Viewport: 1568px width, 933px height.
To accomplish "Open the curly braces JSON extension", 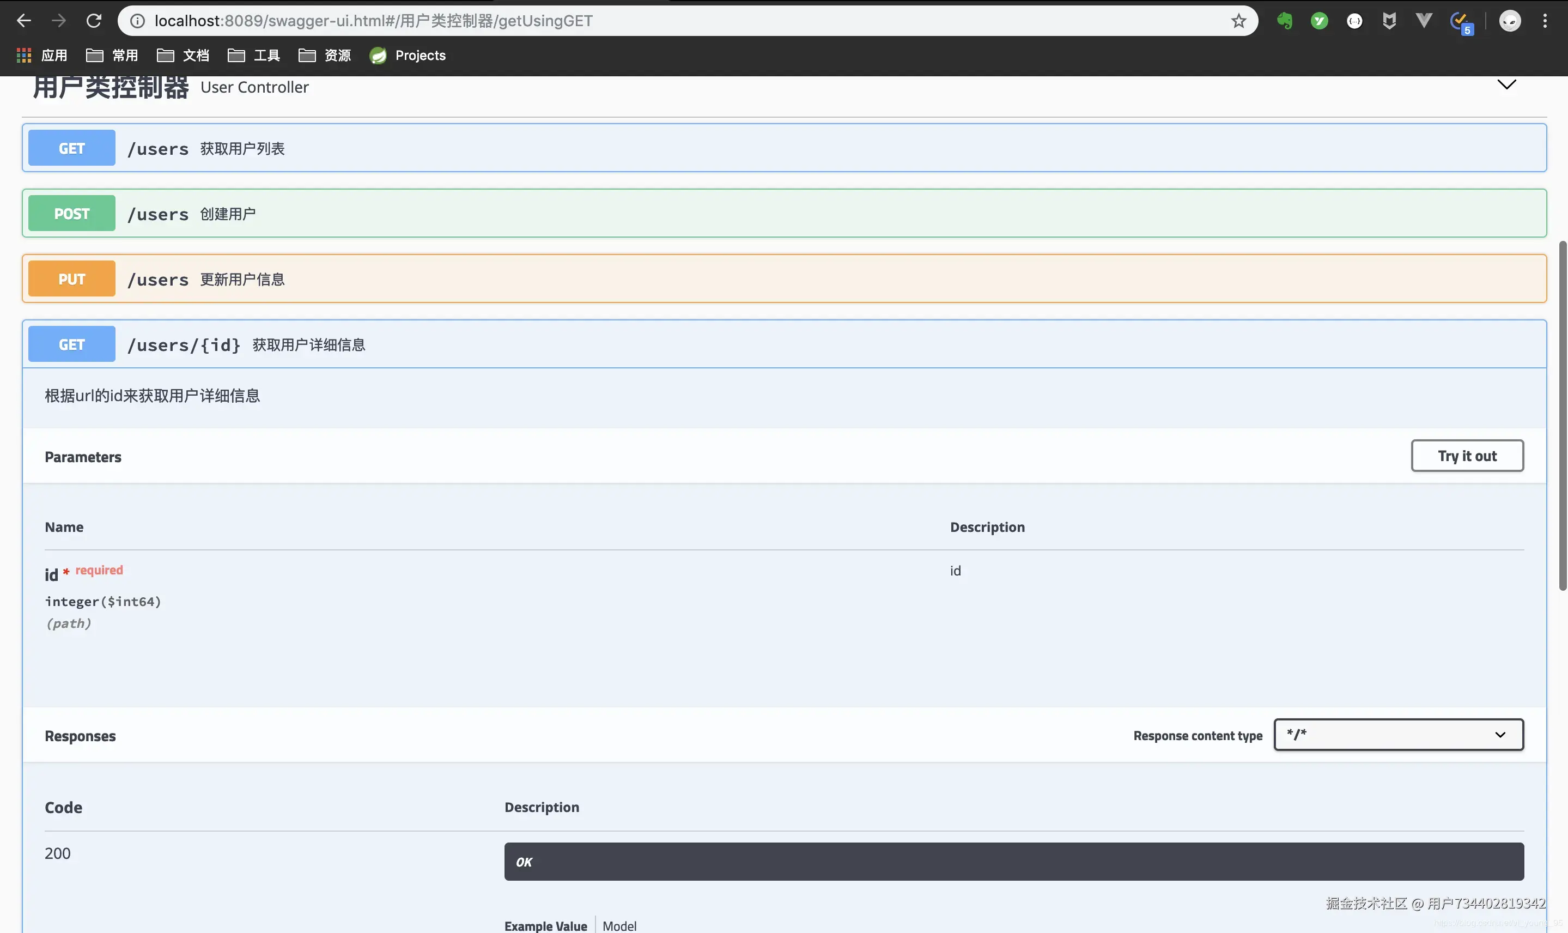I will 1354,21.
